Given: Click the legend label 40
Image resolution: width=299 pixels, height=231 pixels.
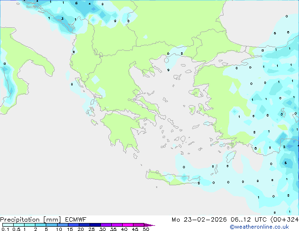Looking at the screenshot, I should coord(124,229).
